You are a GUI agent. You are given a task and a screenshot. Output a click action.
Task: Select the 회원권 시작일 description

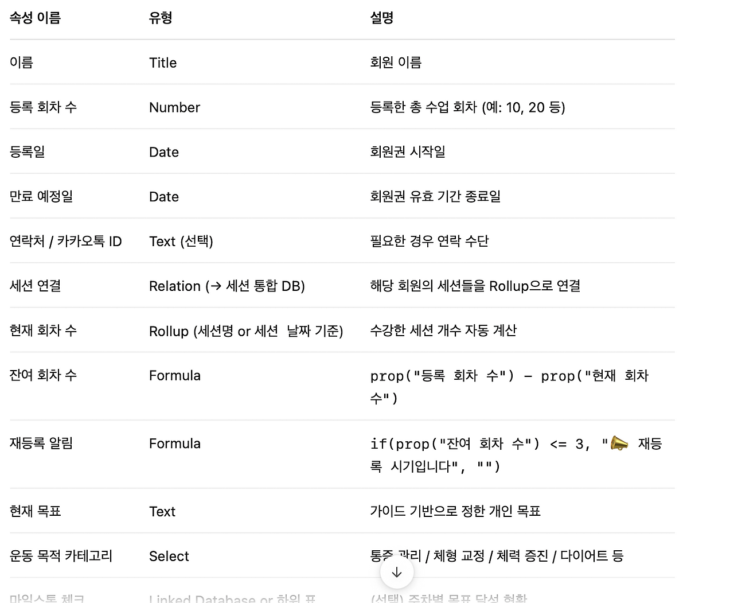click(x=408, y=152)
